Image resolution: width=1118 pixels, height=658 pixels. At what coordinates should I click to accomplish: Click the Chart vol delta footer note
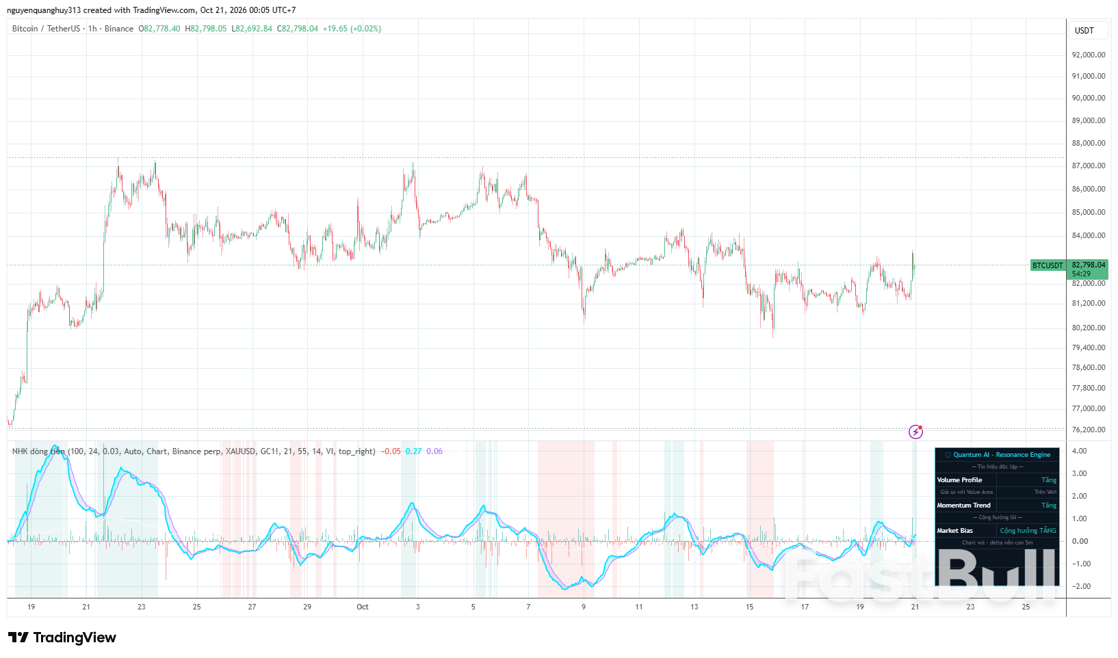998,543
